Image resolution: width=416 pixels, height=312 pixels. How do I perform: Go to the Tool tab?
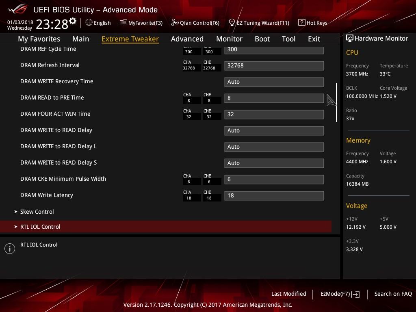coord(288,39)
